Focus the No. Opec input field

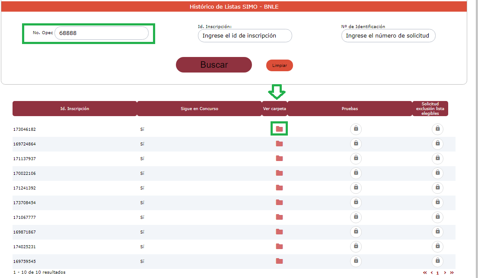click(x=101, y=33)
